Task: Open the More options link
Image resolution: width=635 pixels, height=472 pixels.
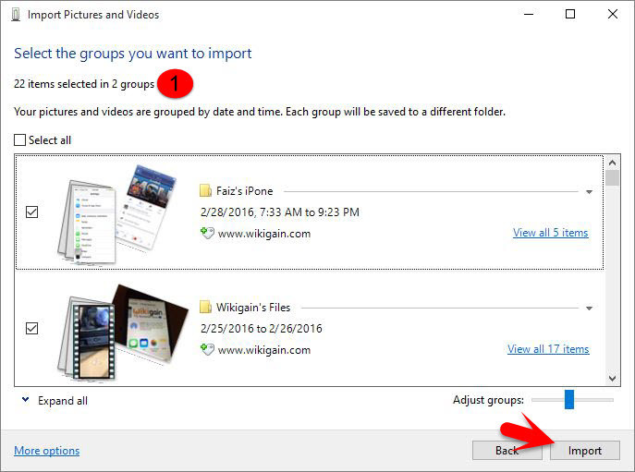Action: (x=46, y=451)
